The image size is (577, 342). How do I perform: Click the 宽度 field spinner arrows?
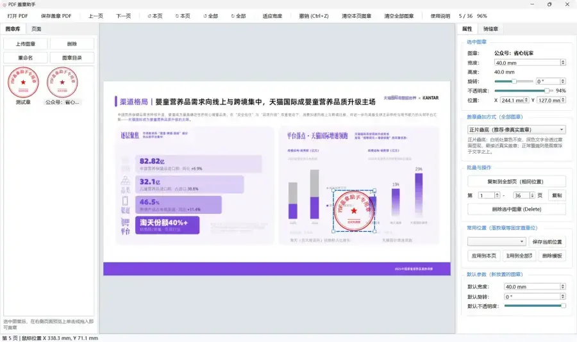[563, 63]
